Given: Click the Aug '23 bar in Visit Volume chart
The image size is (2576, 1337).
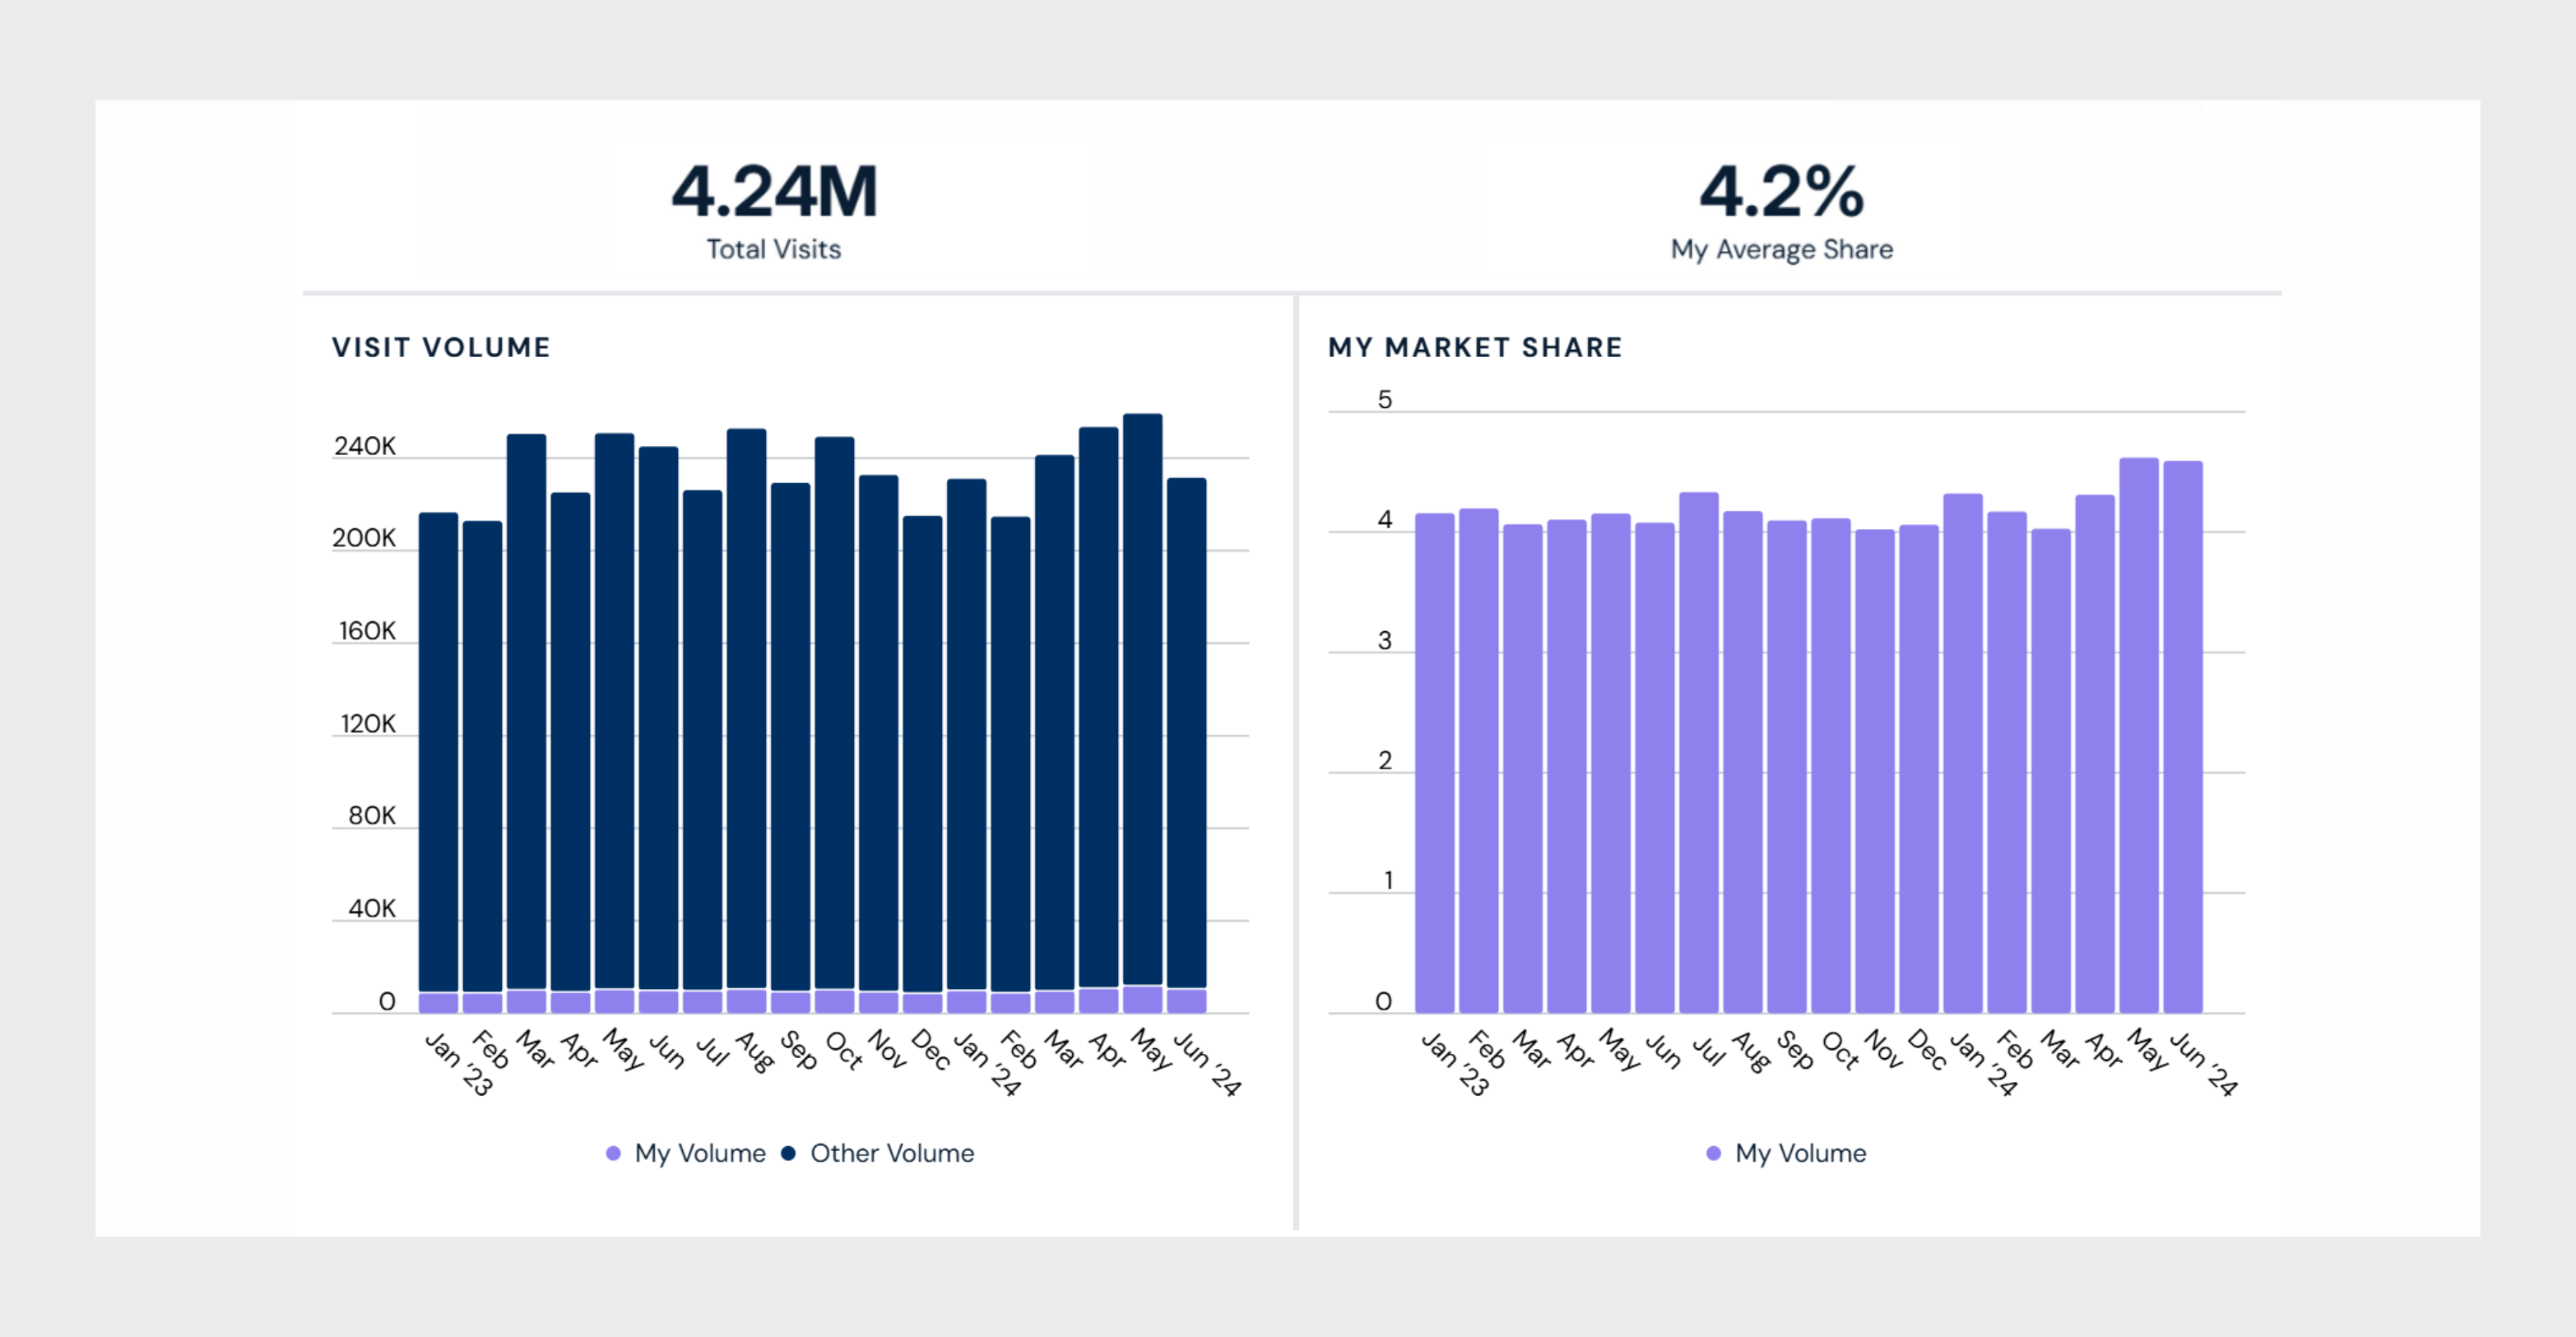Looking at the screenshot, I should pyautogui.click(x=746, y=720).
